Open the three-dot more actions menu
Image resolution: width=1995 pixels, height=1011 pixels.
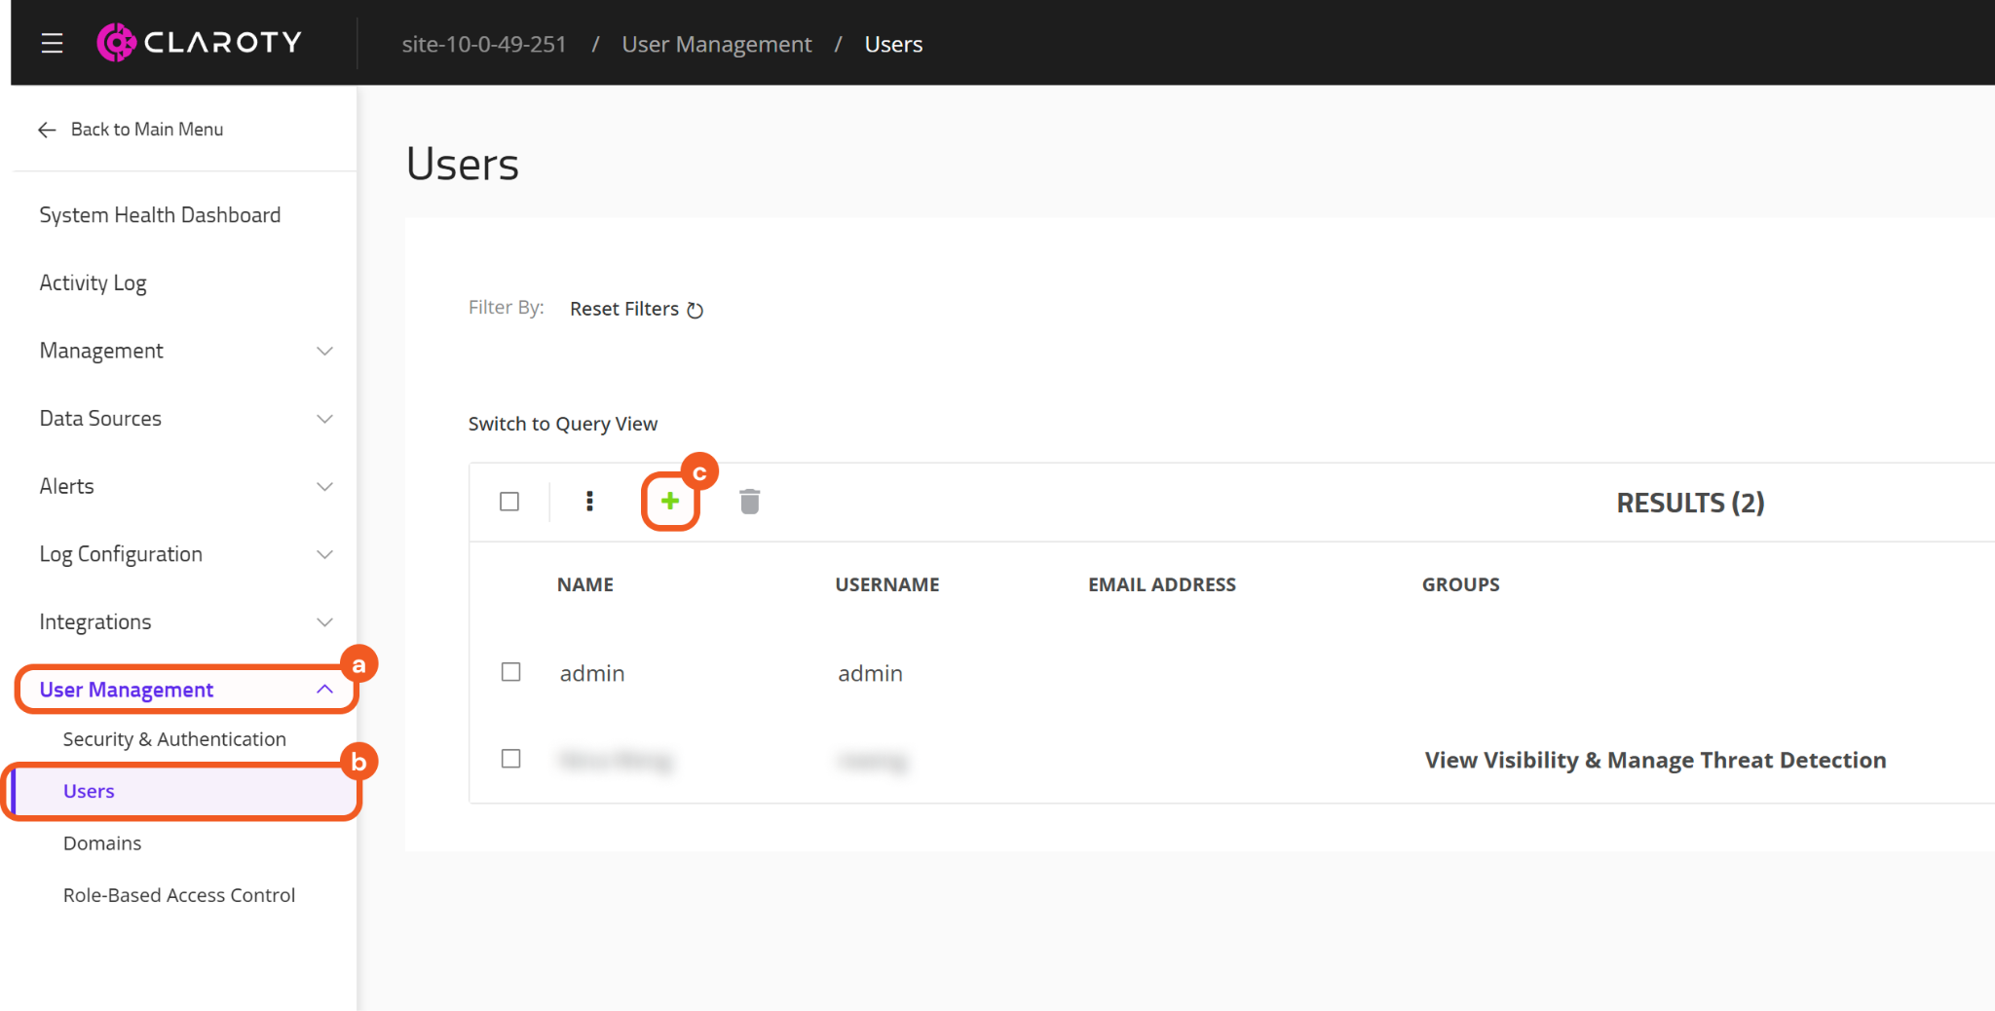[x=589, y=502]
